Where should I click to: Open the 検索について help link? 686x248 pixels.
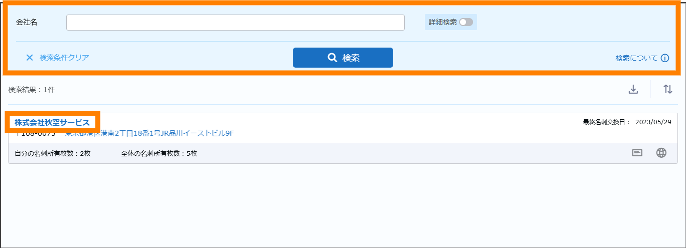tap(636, 58)
